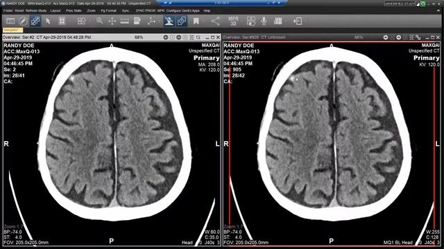This screenshot has width=444, height=249.
Task: Click 'Im: 28/42' text in right viewport
Action: click(234, 75)
